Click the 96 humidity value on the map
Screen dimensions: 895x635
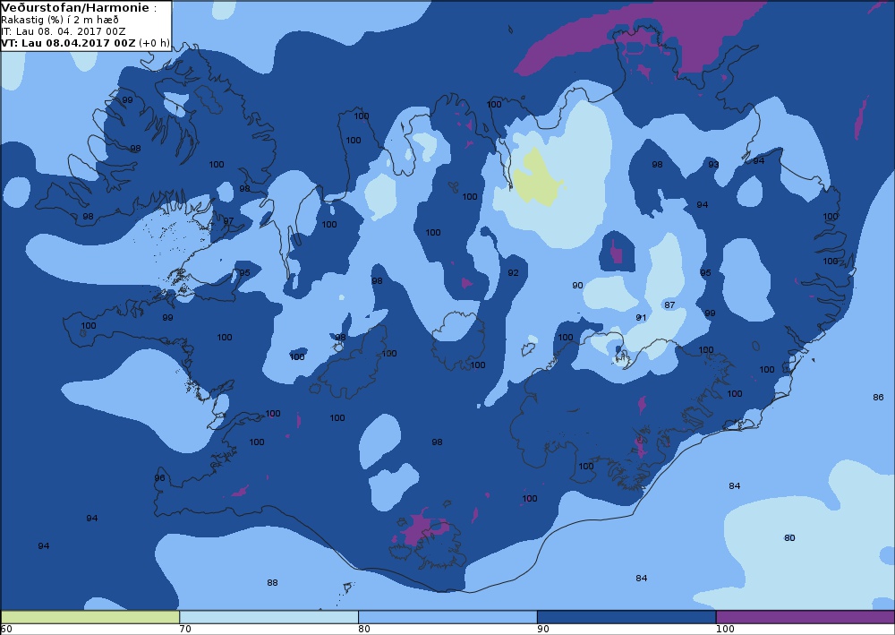point(160,478)
